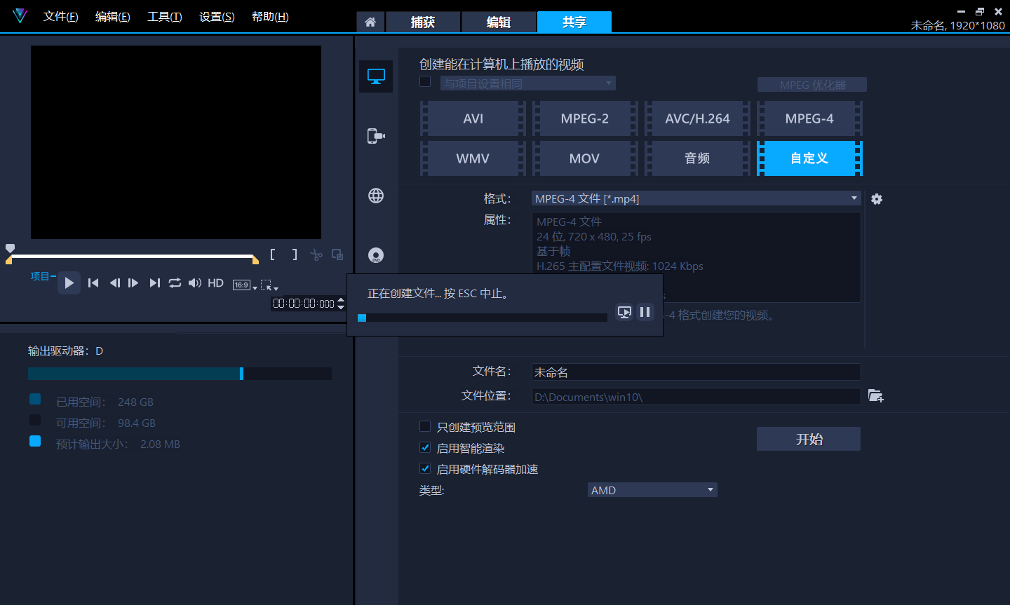Toggle 只创建预览范围 checkbox

point(425,426)
